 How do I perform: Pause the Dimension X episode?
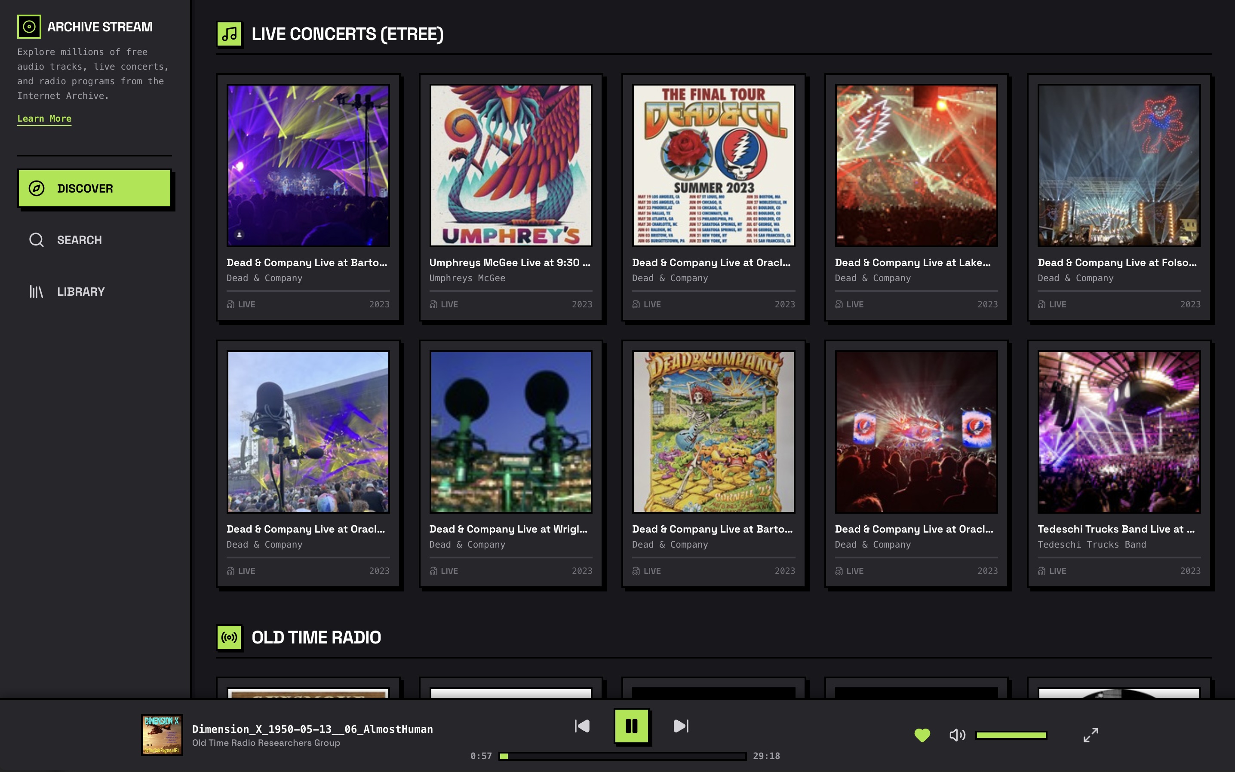click(632, 726)
